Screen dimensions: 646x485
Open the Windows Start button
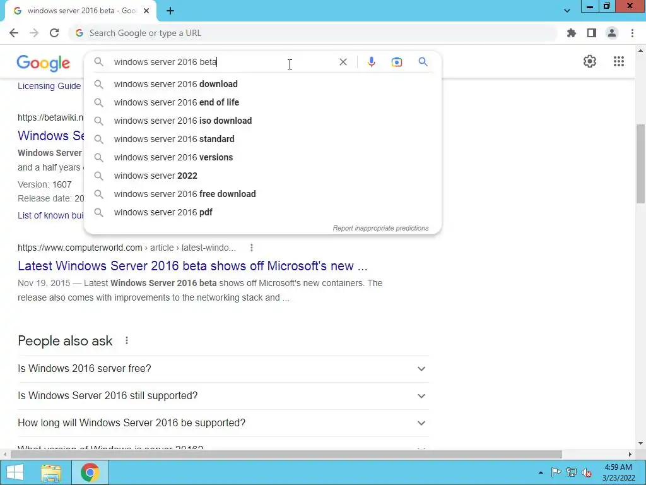tap(15, 472)
